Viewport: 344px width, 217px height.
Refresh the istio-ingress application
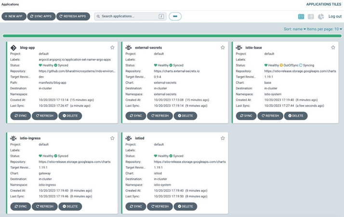pos(45,206)
